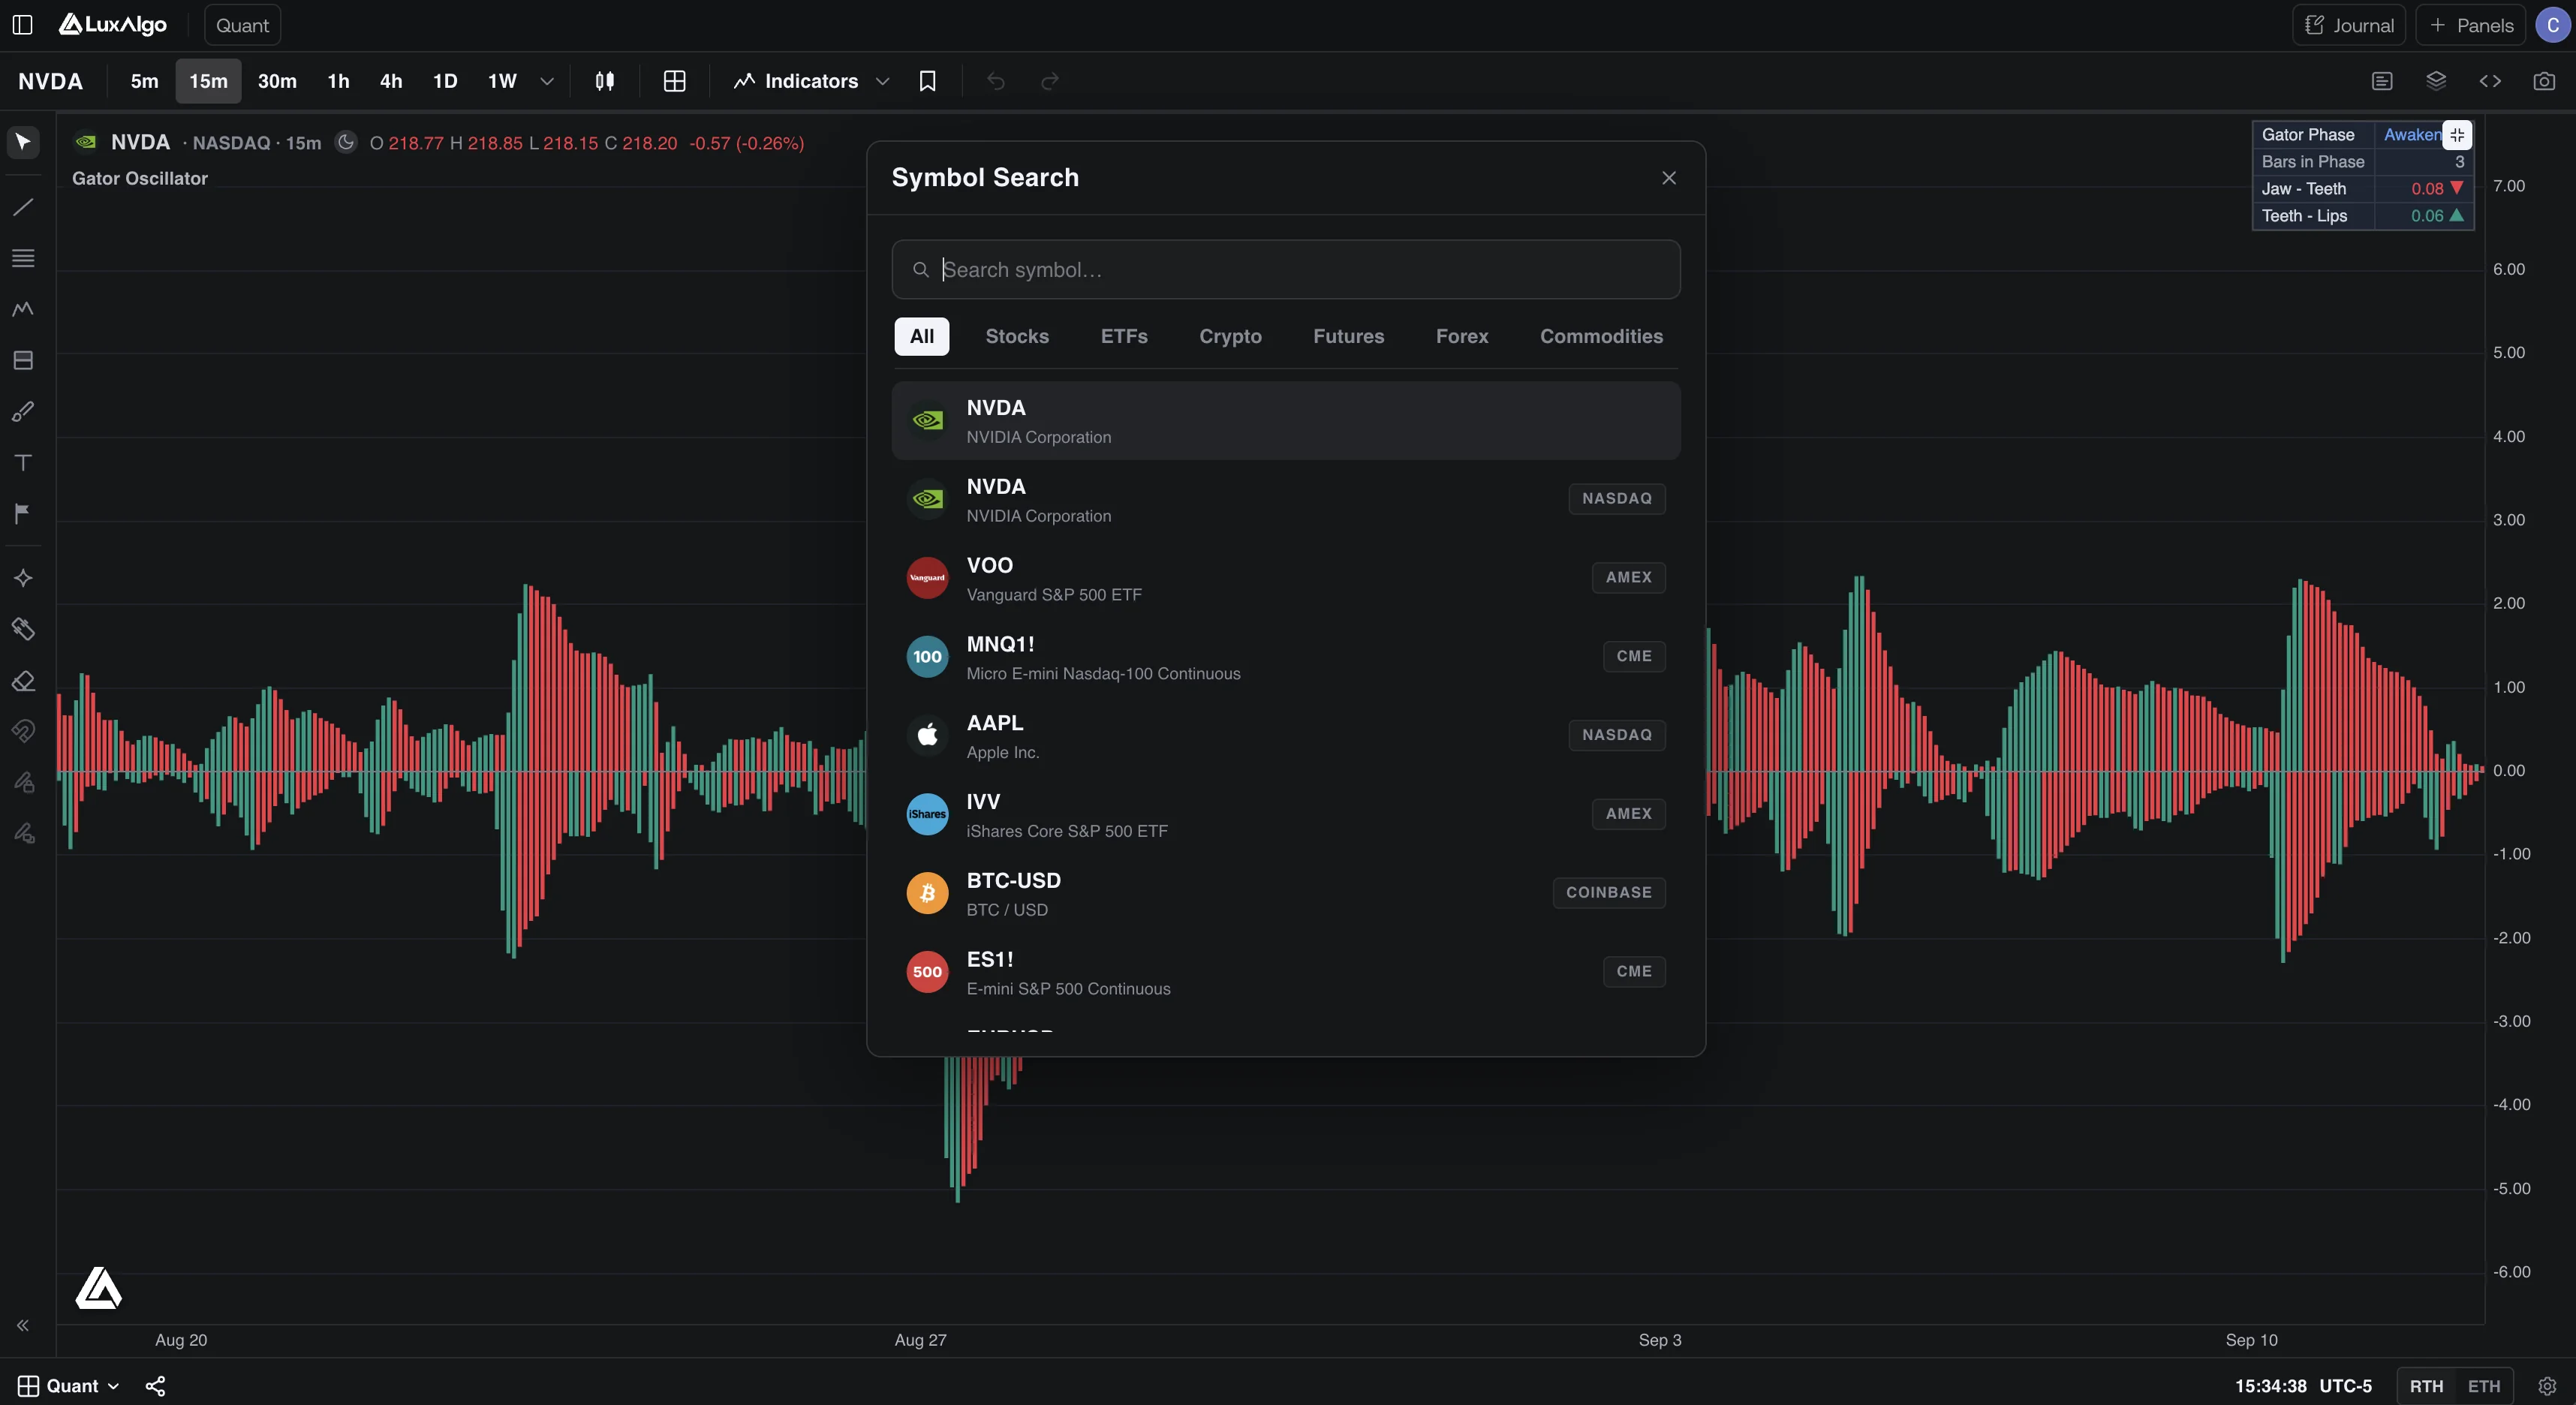The image size is (2576, 1405).
Task: Click the Panels button
Action: pyautogui.click(x=2470, y=25)
